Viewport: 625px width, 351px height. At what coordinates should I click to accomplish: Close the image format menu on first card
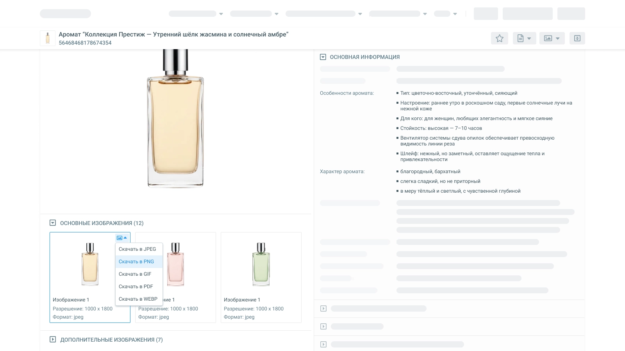(x=122, y=238)
